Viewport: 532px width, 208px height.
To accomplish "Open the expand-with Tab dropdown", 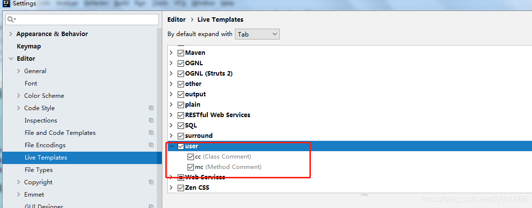I will [x=257, y=34].
